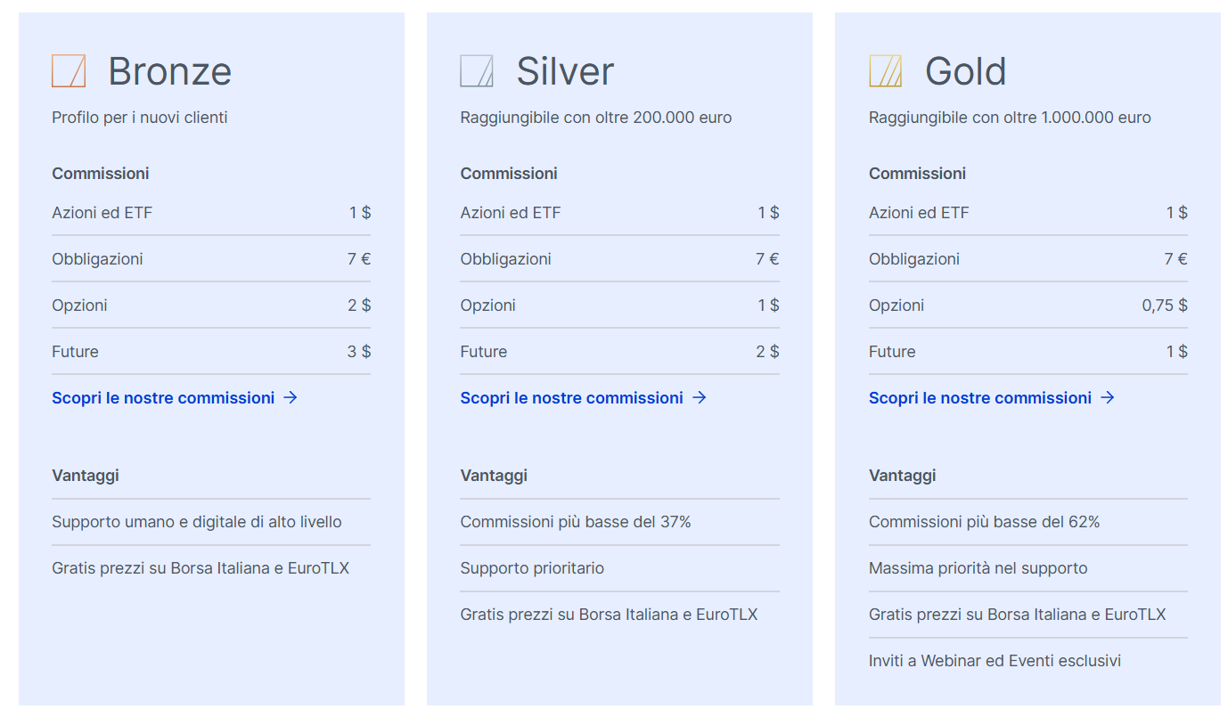Screen dimensions: 1228x709
Task: Click the arrow icon in Gold commissions link
Action: click(1108, 397)
